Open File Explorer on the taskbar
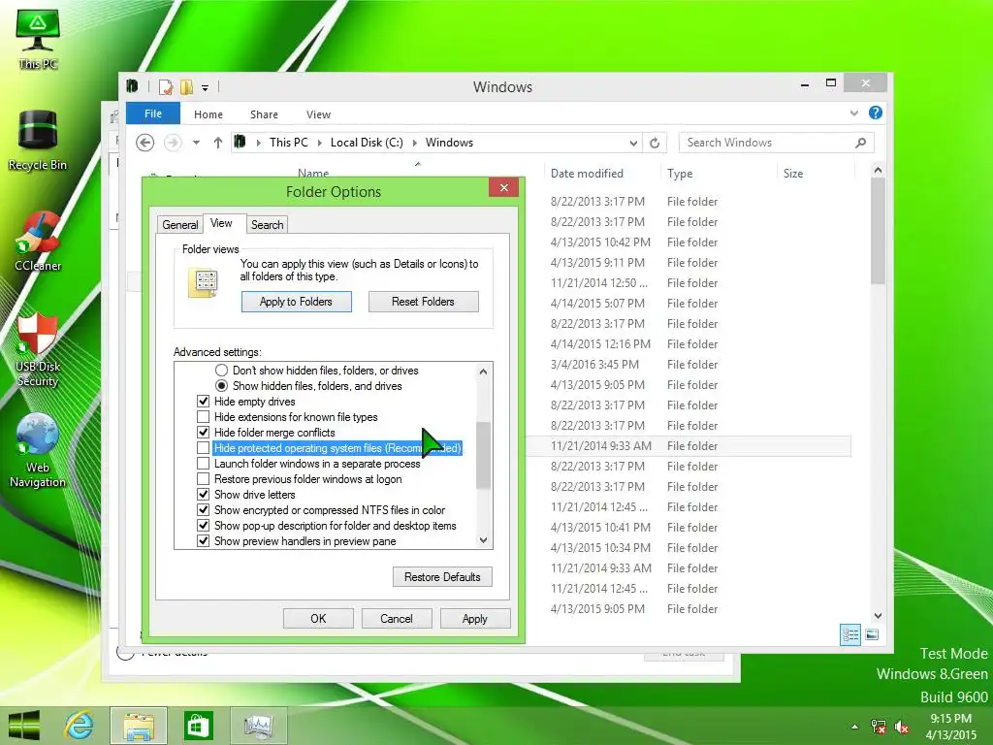The image size is (993, 745). click(139, 726)
